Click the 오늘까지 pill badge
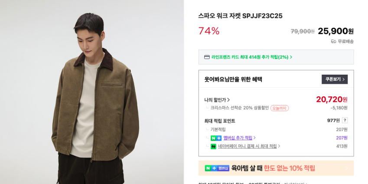Screen dimensions: 368x184 click(x=279, y=108)
